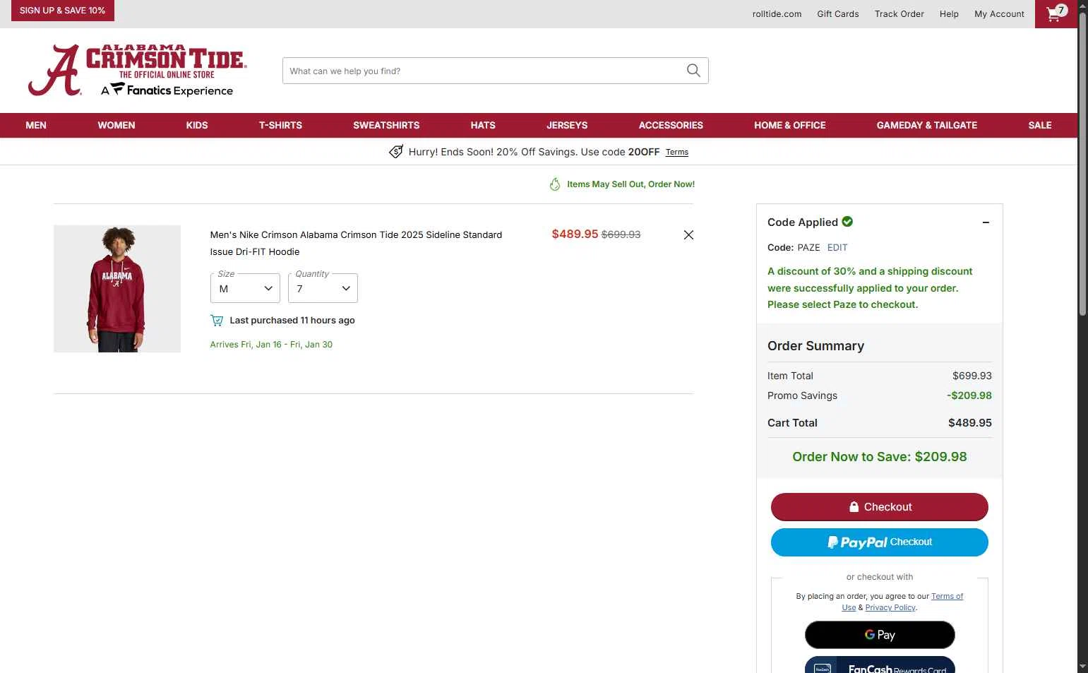Open the JERSEYS menu
1088x673 pixels.
point(567,125)
